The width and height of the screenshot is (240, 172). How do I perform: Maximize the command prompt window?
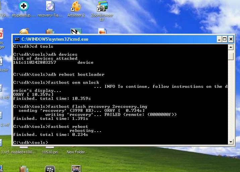(x=225, y=39)
